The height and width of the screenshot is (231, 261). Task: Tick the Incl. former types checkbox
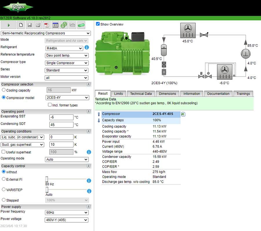point(50,105)
